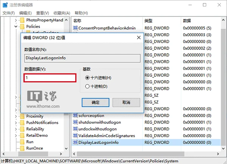Screen dimensions: 227x164
Task: Click the PushNotifications folder icon
Action: pos(22,122)
